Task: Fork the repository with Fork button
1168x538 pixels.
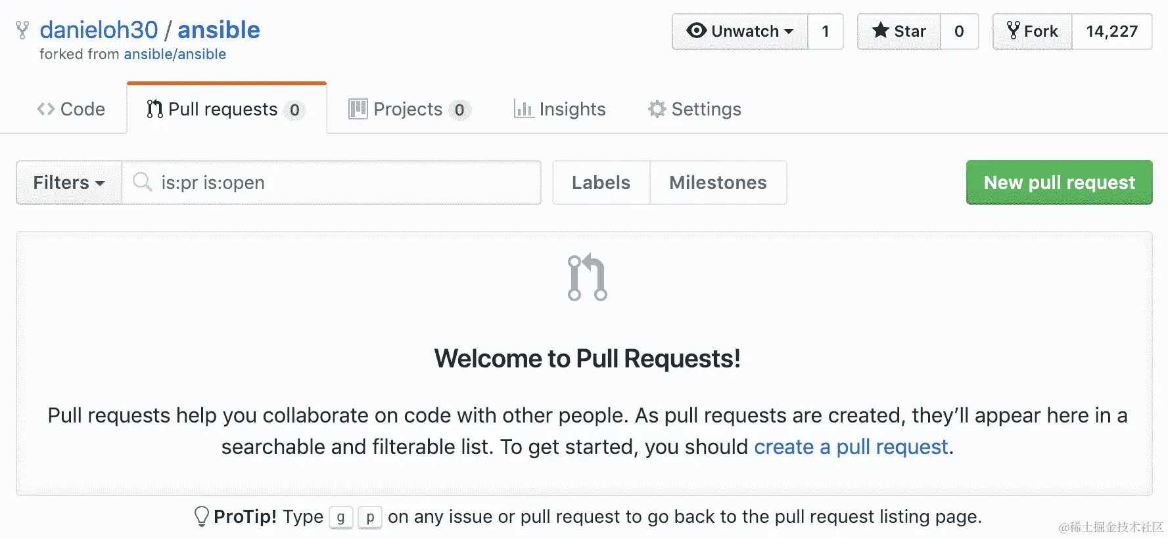Action: (x=1033, y=31)
